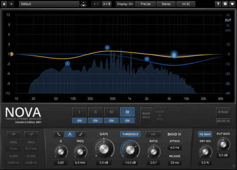Step through presets with the up/down arrows
This screenshot has height=170, width=237.
coord(83,4)
